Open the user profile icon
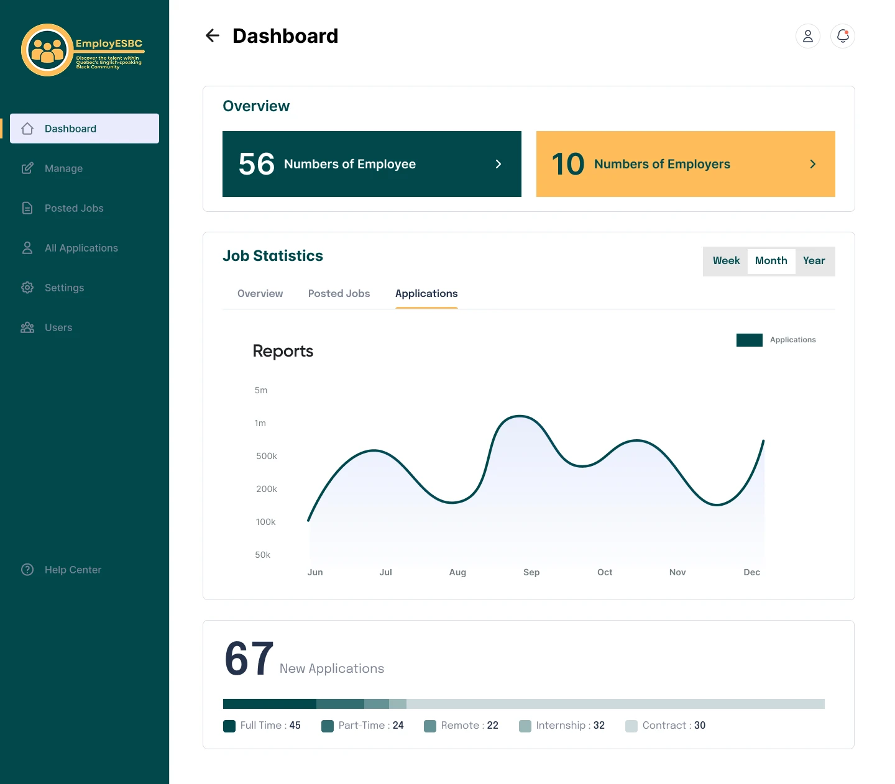Screen dimensions: 895x784 [x=807, y=36]
